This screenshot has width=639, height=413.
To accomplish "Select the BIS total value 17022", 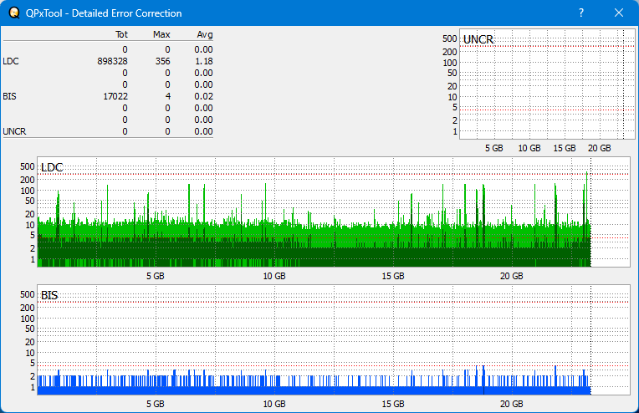I will click(115, 96).
